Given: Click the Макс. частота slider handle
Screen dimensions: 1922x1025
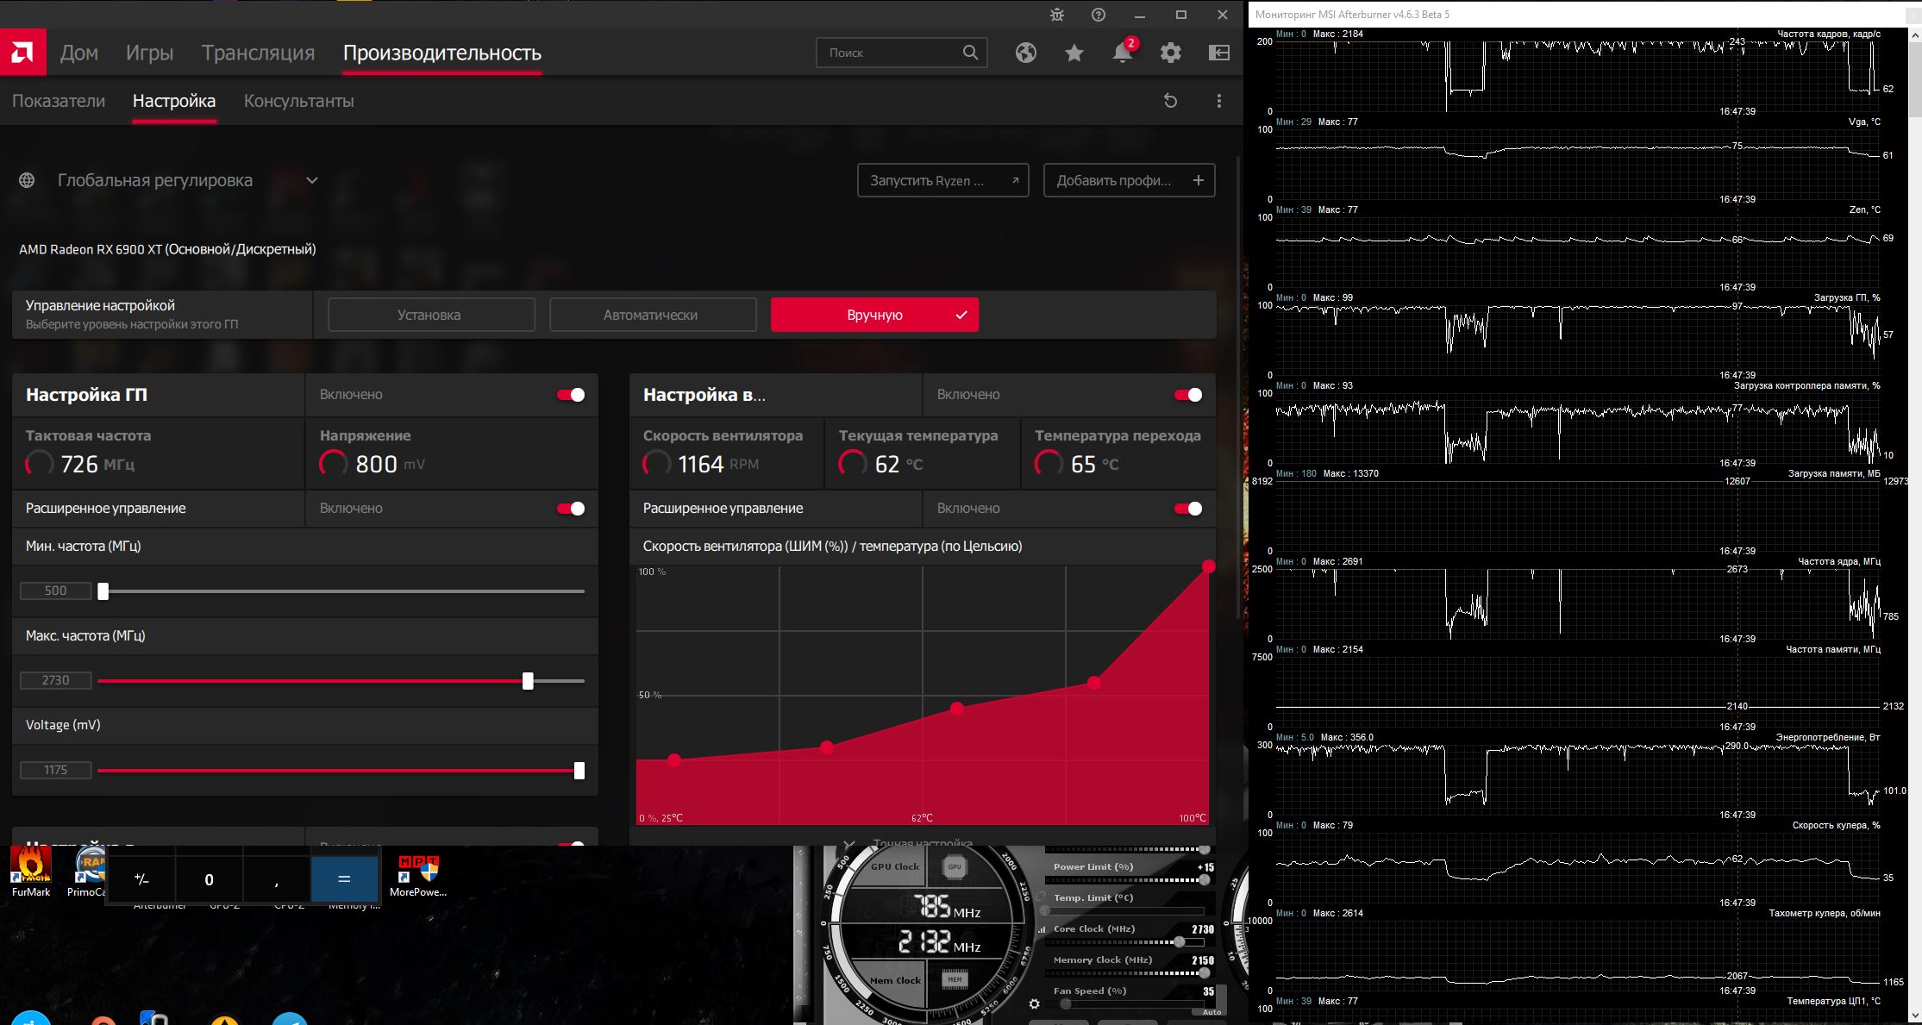Looking at the screenshot, I should point(528,681).
